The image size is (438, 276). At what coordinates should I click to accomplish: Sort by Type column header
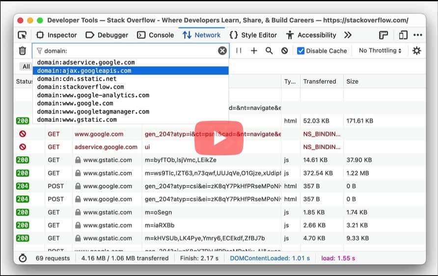pyautogui.click(x=290, y=82)
